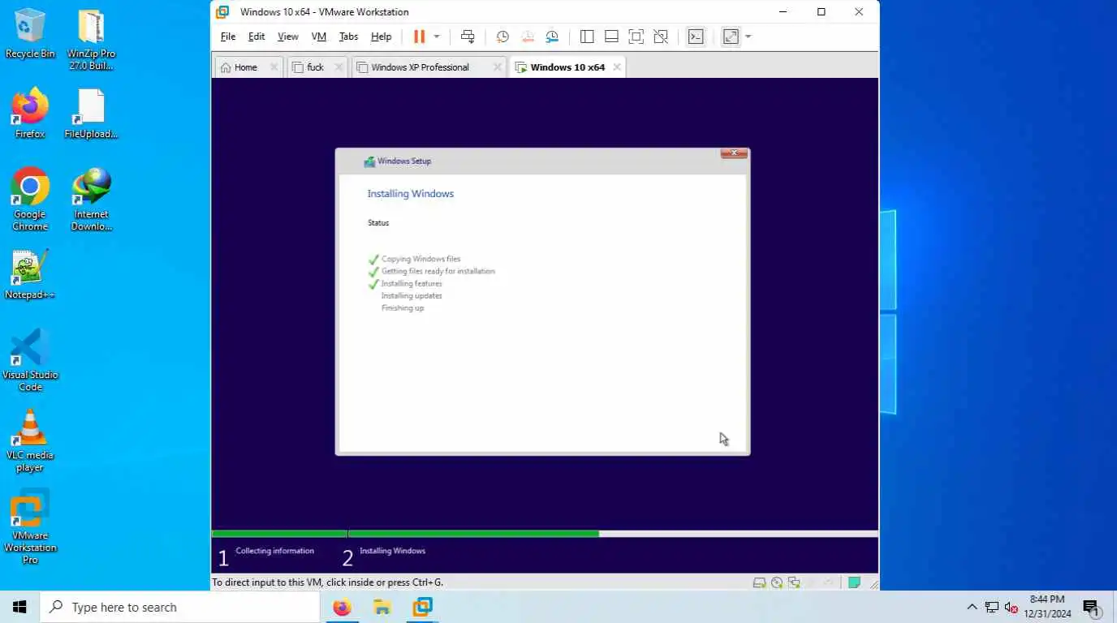
Task: Select the Firefox desktop shortcut
Action: [30, 114]
